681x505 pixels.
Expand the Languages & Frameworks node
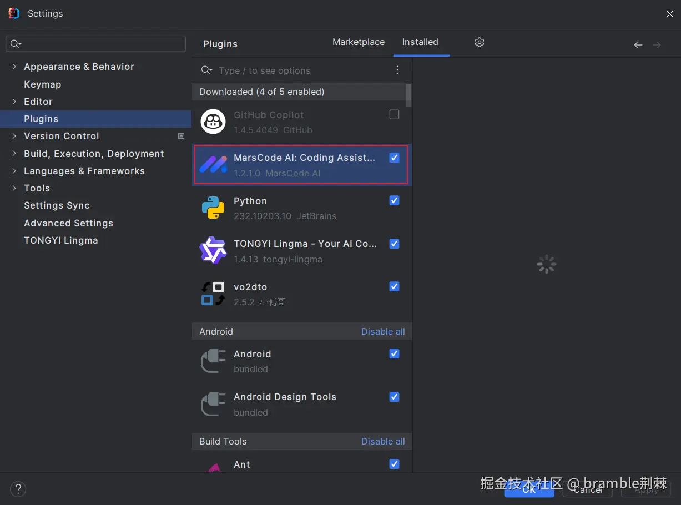pos(14,171)
